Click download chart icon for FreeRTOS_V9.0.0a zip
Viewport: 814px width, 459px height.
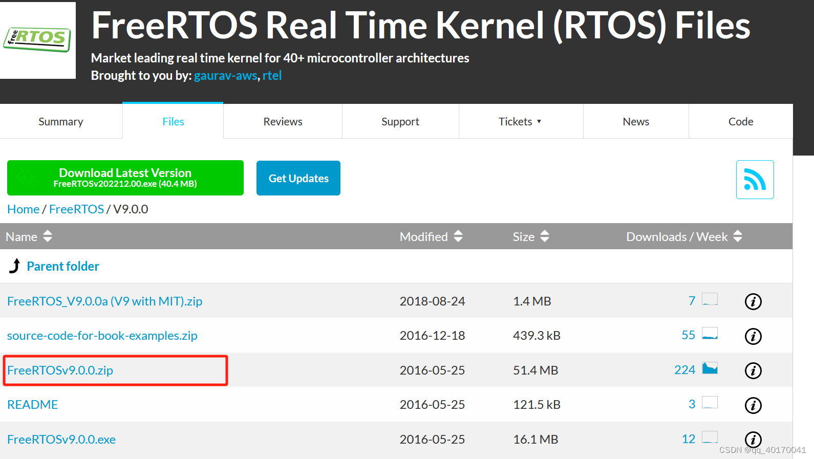pos(710,299)
